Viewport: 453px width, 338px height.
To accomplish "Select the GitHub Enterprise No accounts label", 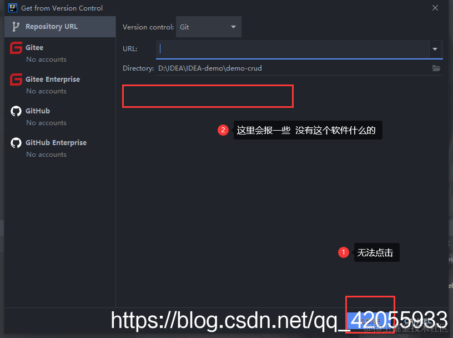I will pyautogui.click(x=45, y=154).
